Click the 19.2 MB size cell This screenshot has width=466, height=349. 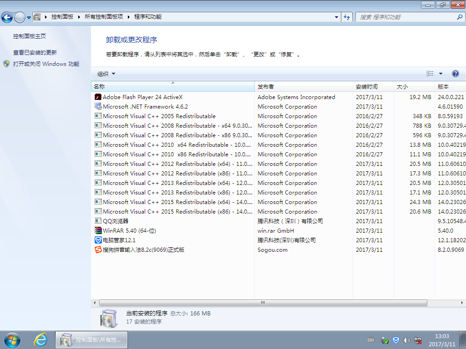(420, 97)
